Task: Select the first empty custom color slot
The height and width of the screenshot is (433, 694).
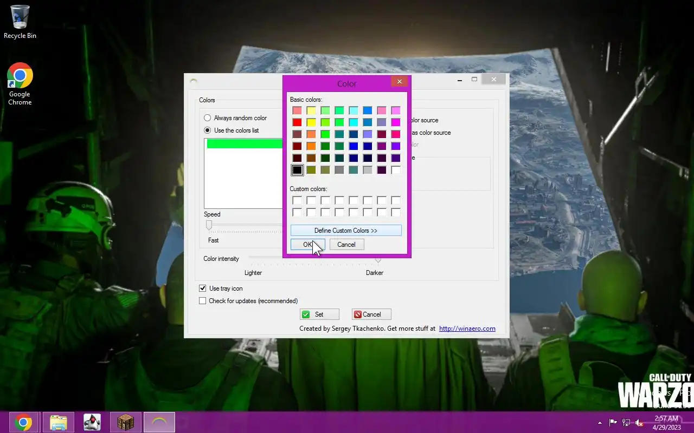Action: pos(297,200)
